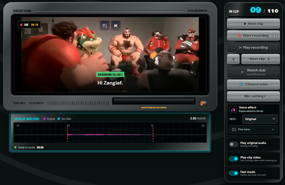Turn off Fast mode switch
Screen dimensions: 285x185
[234, 173]
